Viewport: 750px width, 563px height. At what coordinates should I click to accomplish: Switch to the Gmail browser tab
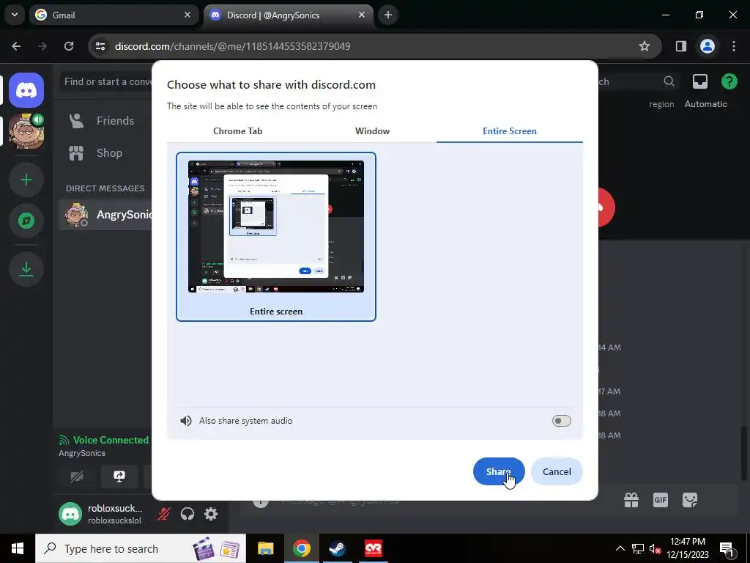coord(113,15)
